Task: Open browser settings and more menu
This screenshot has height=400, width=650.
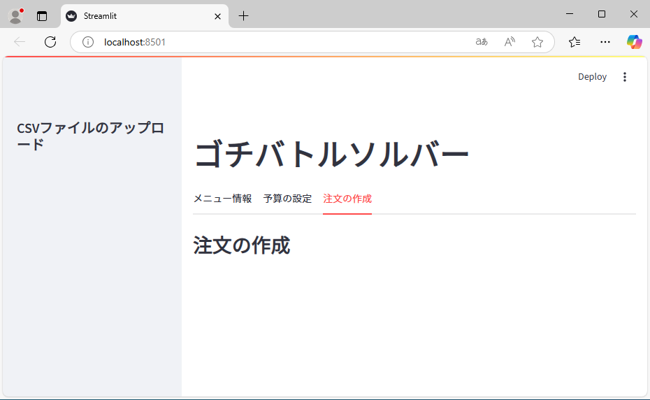Action: pos(605,42)
